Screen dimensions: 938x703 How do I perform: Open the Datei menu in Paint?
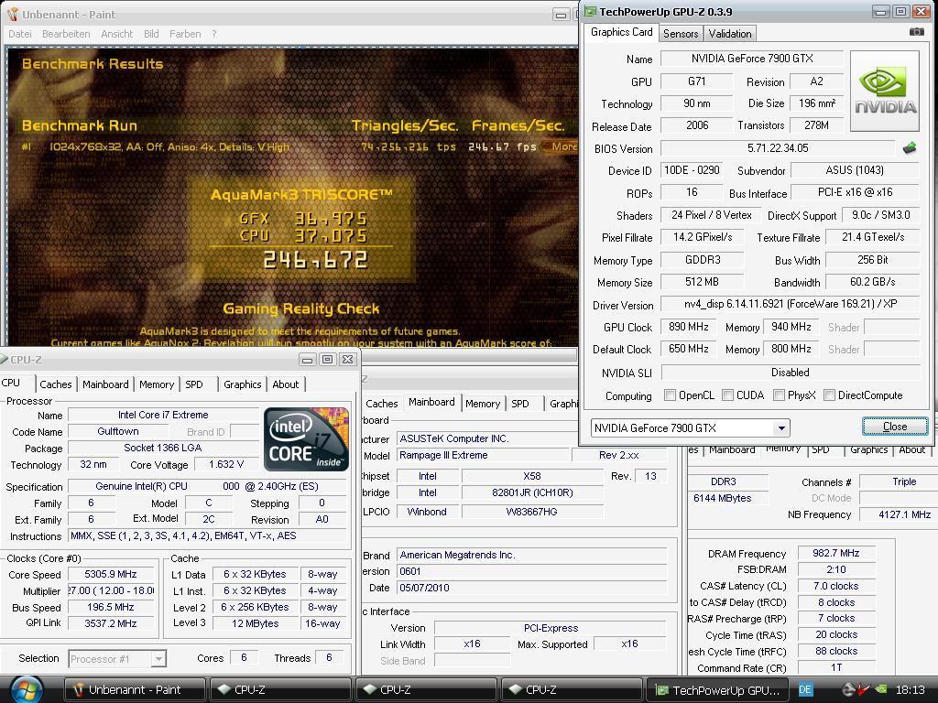[x=20, y=34]
